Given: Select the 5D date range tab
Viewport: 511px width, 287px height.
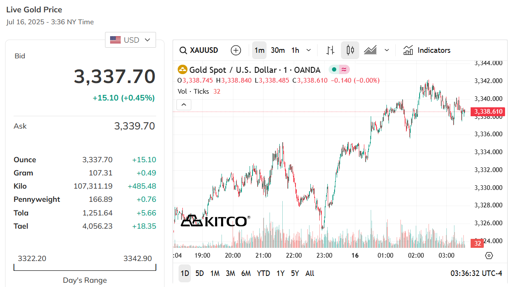Looking at the screenshot, I should (x=199, y=273).
